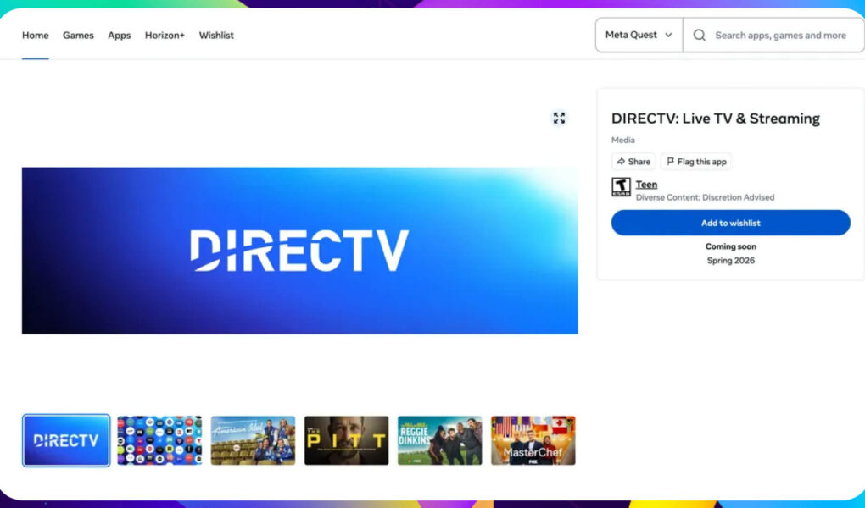Viewport: 865px width, 508px height.
Task: Expand the Meta Quest device dropdown
Action: [639, 35]
